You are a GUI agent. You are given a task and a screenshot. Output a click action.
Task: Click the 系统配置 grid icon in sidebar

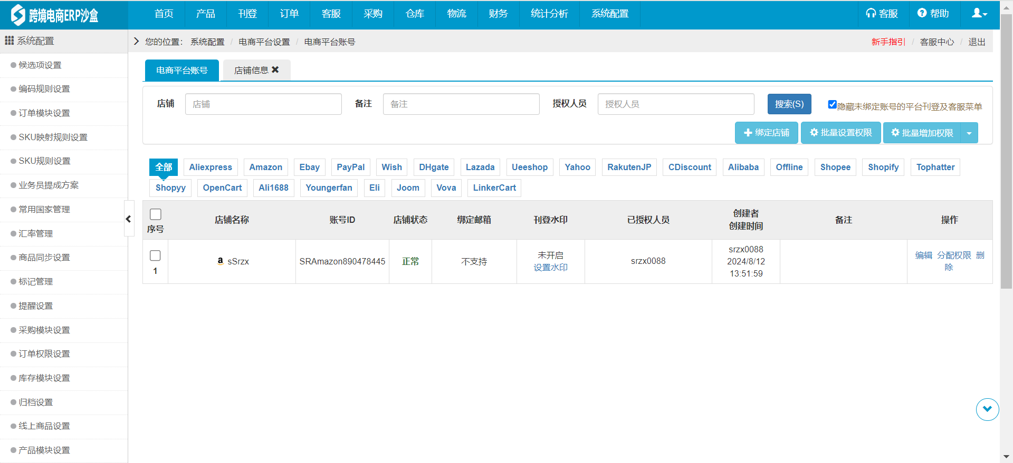pyautogui.click(x=9, y=41)
